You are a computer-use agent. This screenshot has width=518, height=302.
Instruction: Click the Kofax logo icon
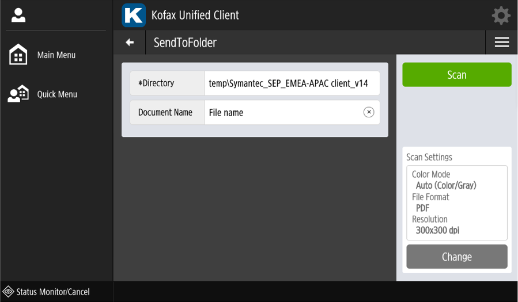(x=134, y=16)
